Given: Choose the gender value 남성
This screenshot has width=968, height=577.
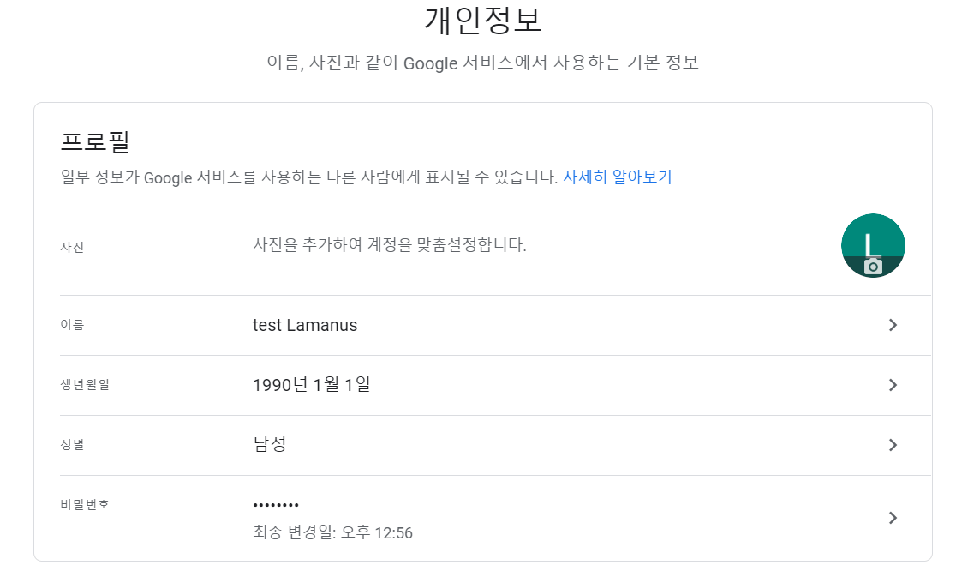Looking at the screenshot, I should pos(269,444).
